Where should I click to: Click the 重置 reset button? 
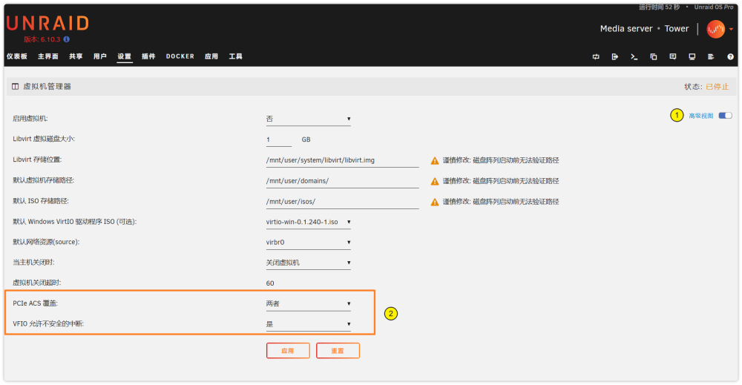point(338,351)
